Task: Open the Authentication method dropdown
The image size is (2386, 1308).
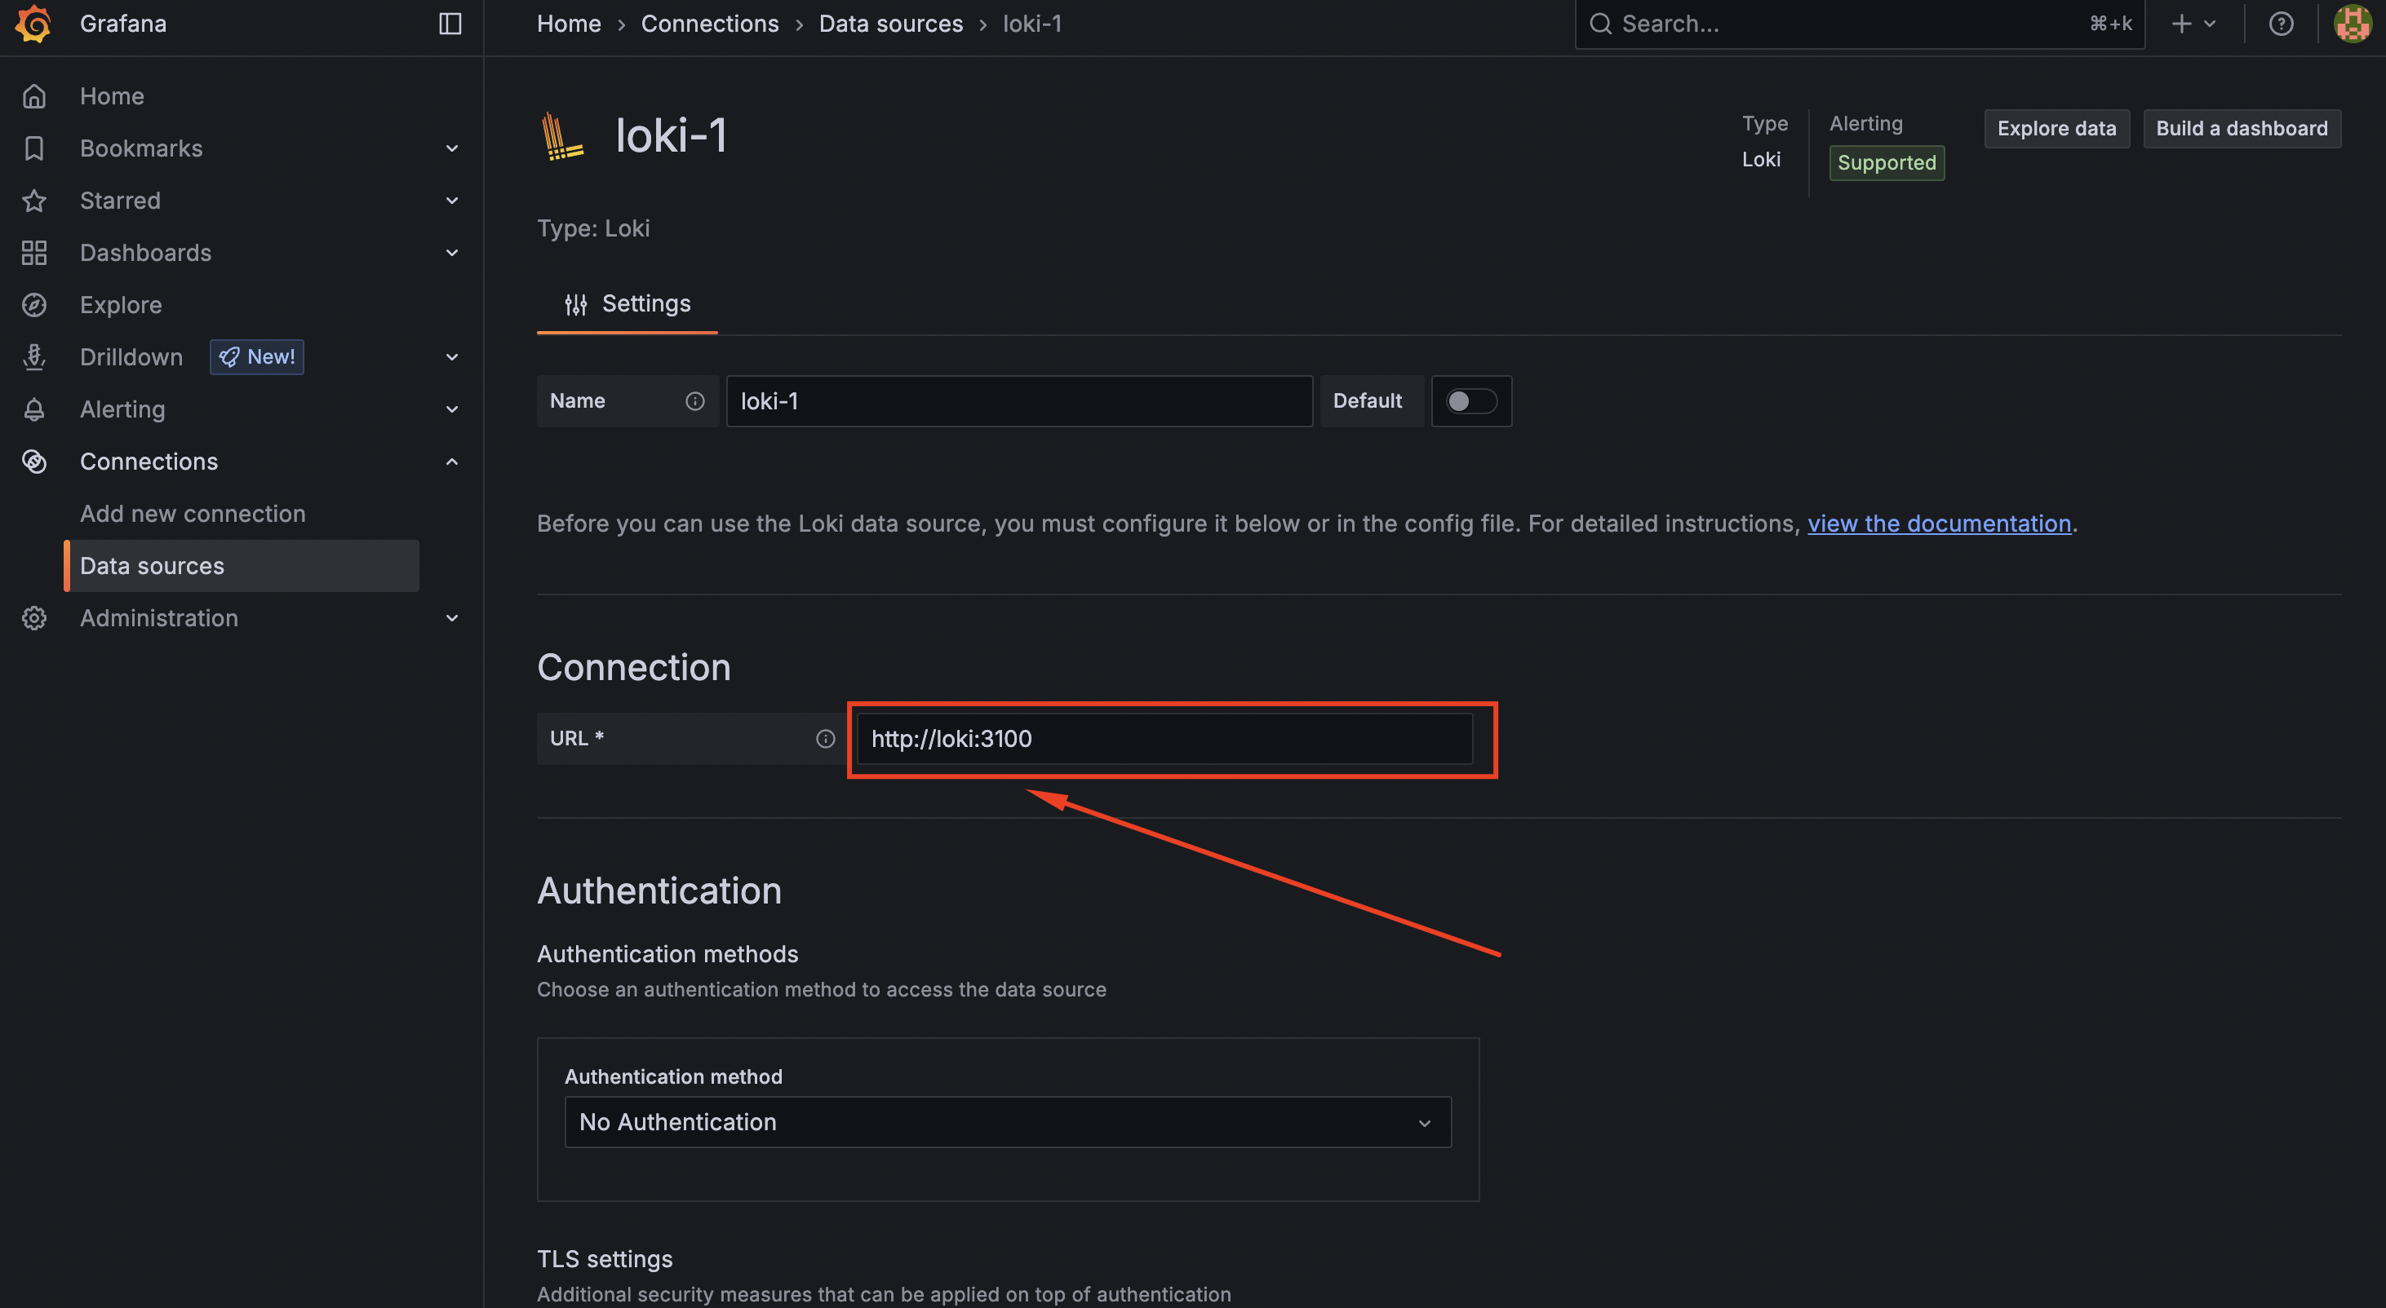Action: (x=1007, y=1122)
